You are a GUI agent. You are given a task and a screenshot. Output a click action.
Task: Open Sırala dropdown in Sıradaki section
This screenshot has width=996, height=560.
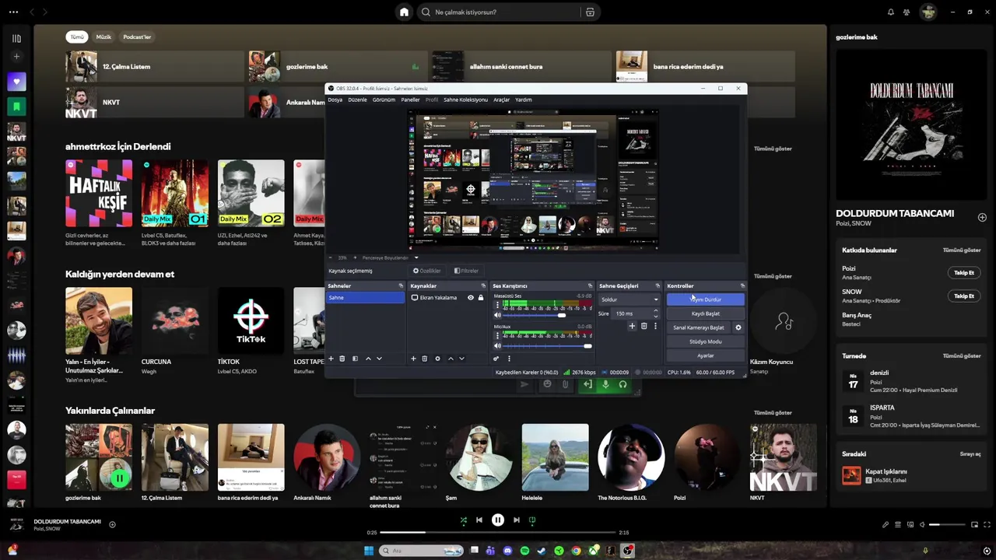click(x=970, y=453)
